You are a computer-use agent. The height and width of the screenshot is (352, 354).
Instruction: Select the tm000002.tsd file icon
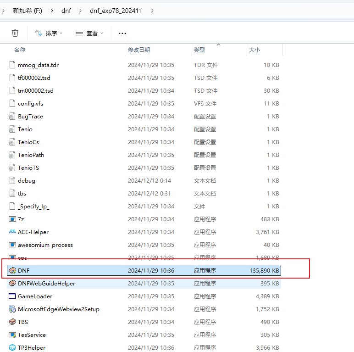[12, 90]
